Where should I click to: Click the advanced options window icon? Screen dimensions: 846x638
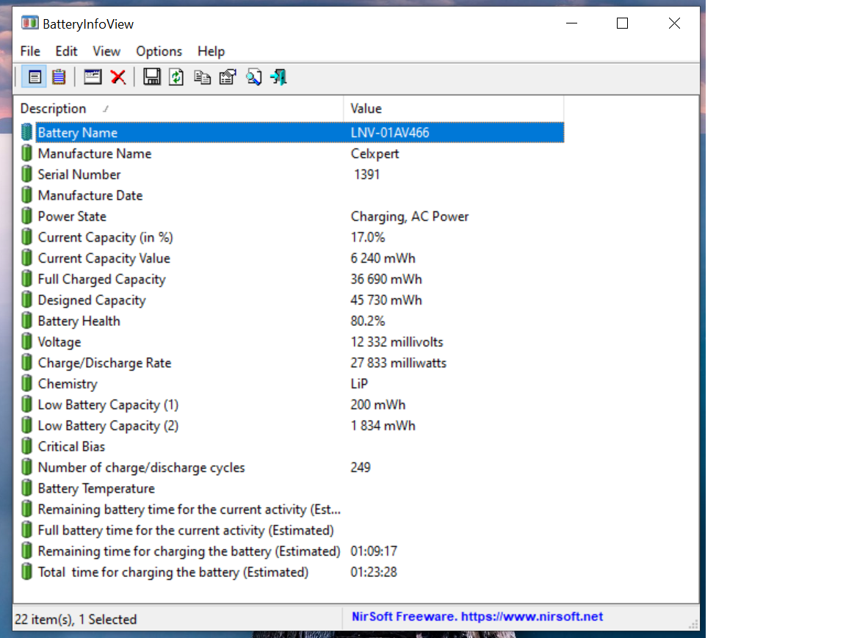93,77
